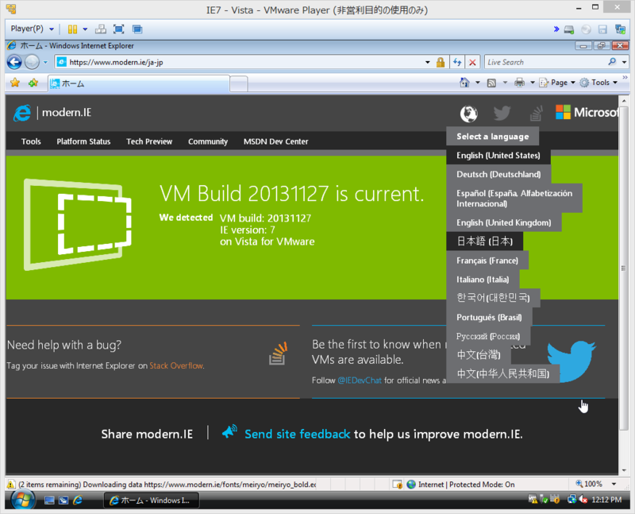
Task: Select Italiano (Italia) language
Action: [x=483, y=280]
